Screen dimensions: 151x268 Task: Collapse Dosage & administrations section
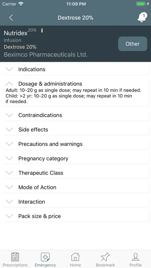pos(76,84)
